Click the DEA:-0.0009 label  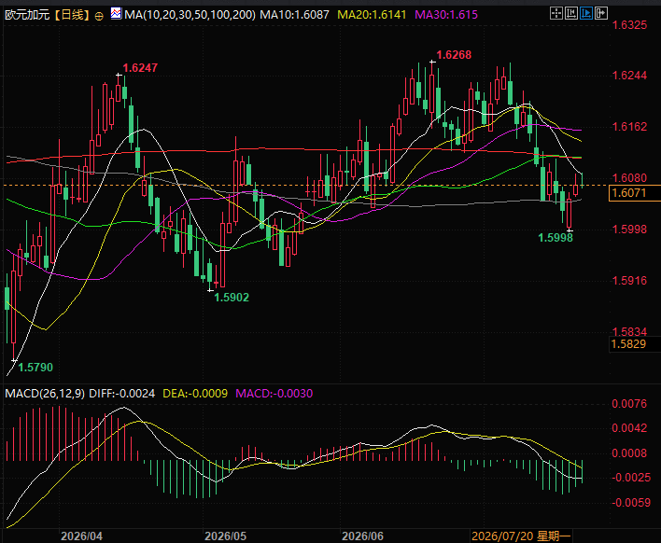tap(195, 394)
